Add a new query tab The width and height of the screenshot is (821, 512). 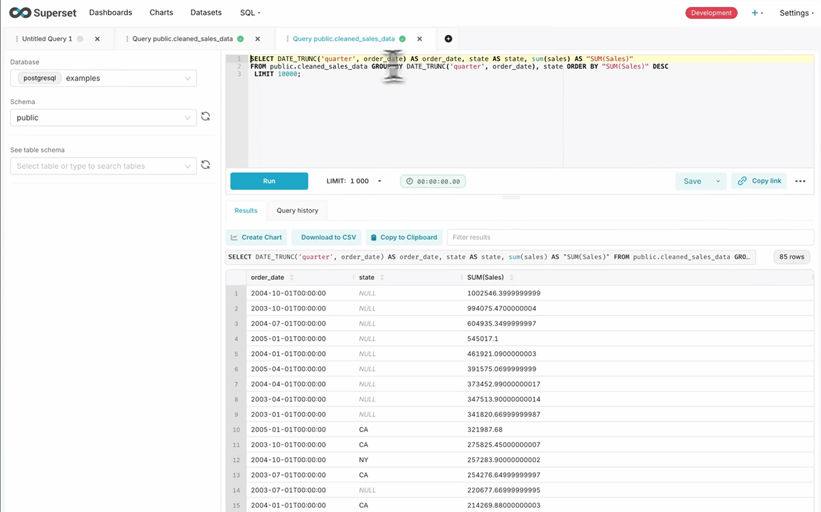[x=448, y=39]
